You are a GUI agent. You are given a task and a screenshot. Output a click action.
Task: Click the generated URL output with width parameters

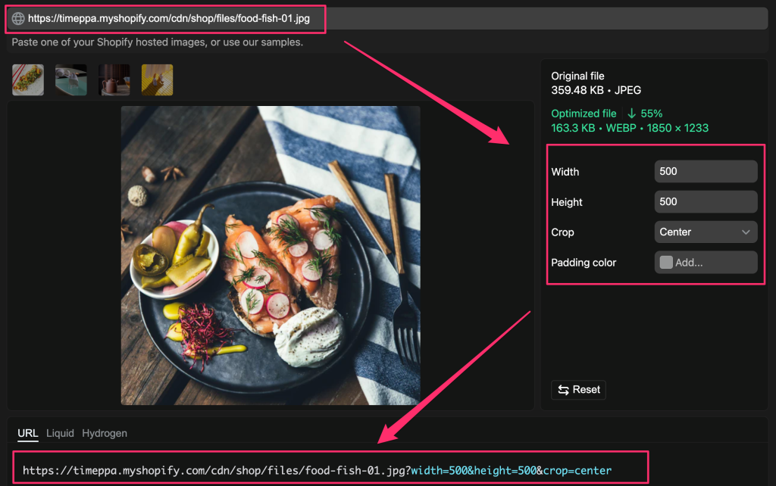[317, 471]
